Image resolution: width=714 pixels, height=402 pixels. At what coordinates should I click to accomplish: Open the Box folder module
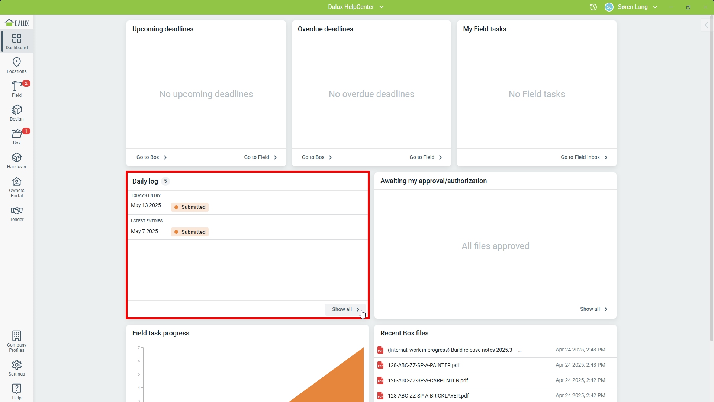pyautogui.click(x=17, y=137)
